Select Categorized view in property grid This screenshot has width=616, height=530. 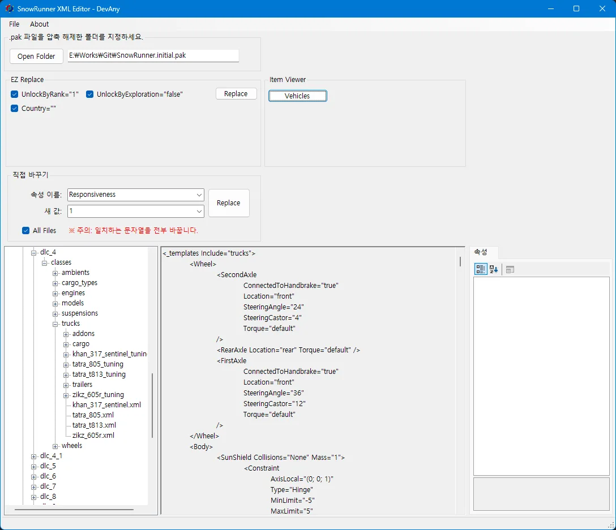point(480,269)
